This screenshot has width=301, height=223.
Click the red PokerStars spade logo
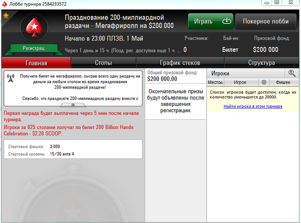pyautogui.click(x=34, y=27)
